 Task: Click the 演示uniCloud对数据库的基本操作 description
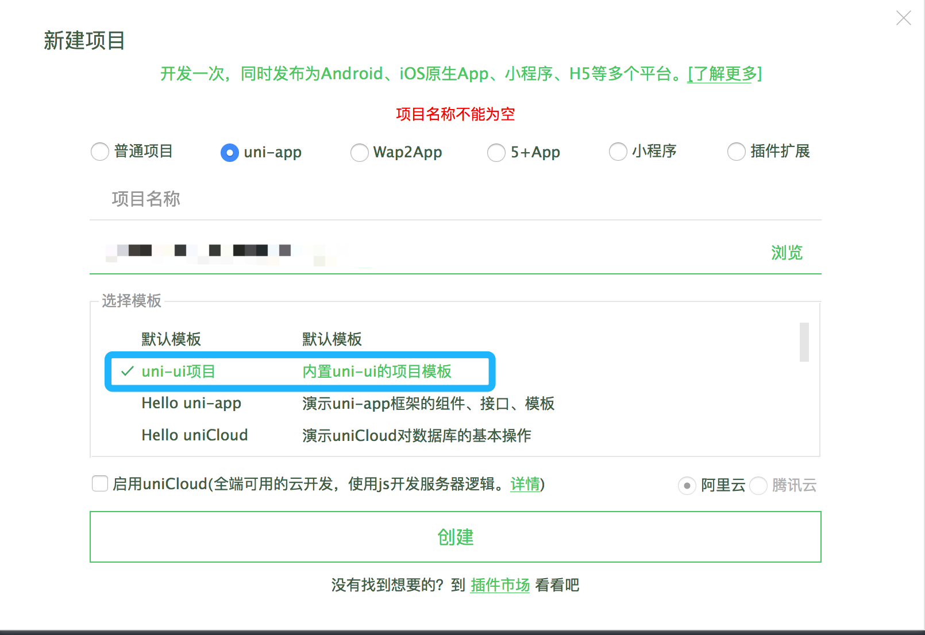pyautogui.click(x=417, y=435)
